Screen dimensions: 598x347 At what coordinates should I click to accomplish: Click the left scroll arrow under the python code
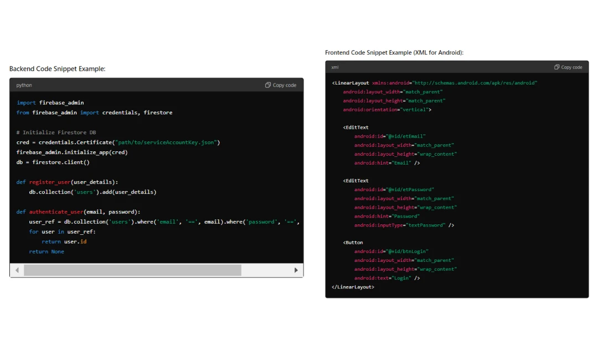click(x=16, y=270)
